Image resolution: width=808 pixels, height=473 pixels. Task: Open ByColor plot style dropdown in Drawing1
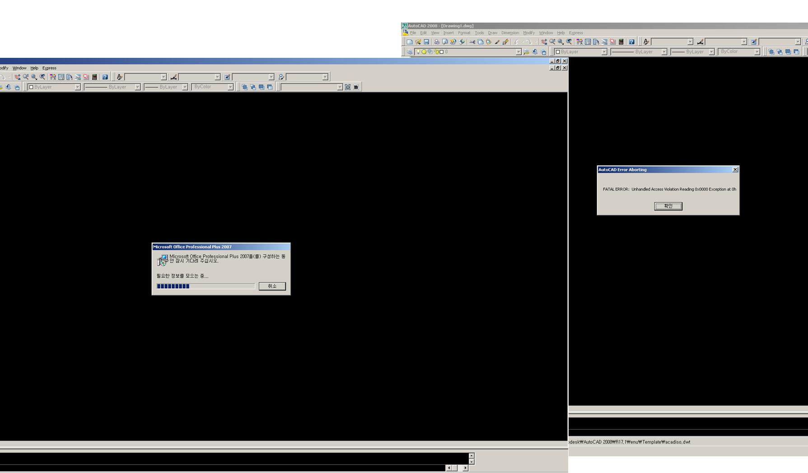[x=757, y=52]
